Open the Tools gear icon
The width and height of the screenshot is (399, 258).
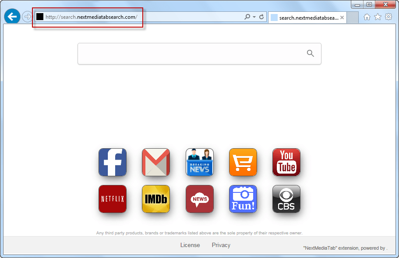click(388, 17)
